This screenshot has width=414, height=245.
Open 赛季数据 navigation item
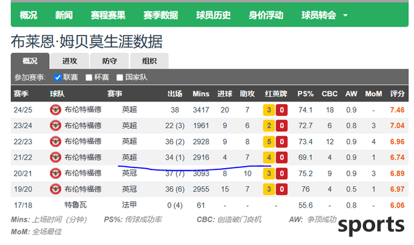point(160,15)
